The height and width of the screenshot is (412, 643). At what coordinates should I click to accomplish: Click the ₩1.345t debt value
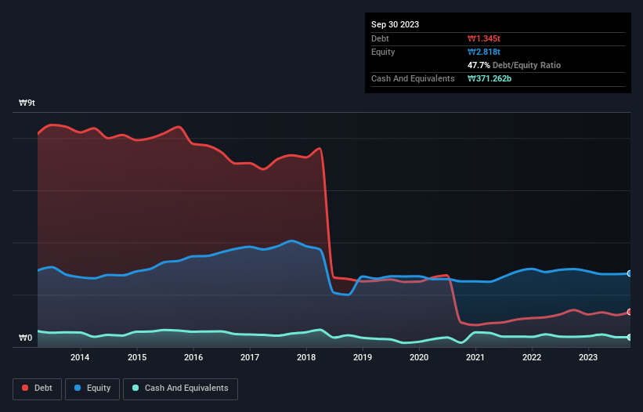pyautogui.click(x=484, y=38)
